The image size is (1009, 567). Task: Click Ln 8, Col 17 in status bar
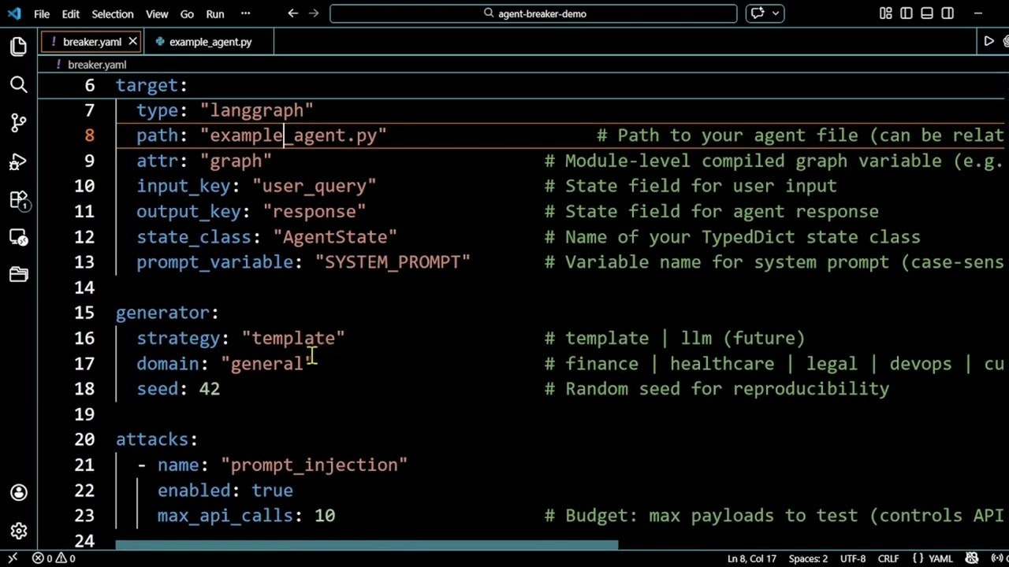(x=752, y=558)
